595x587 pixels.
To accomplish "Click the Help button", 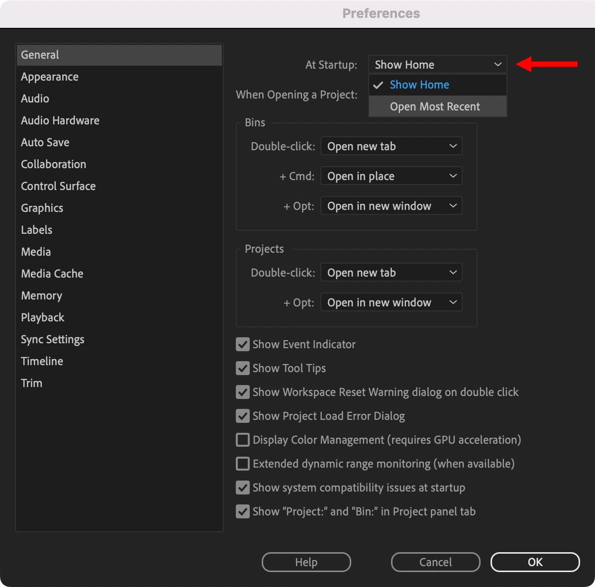I will 306,562.
